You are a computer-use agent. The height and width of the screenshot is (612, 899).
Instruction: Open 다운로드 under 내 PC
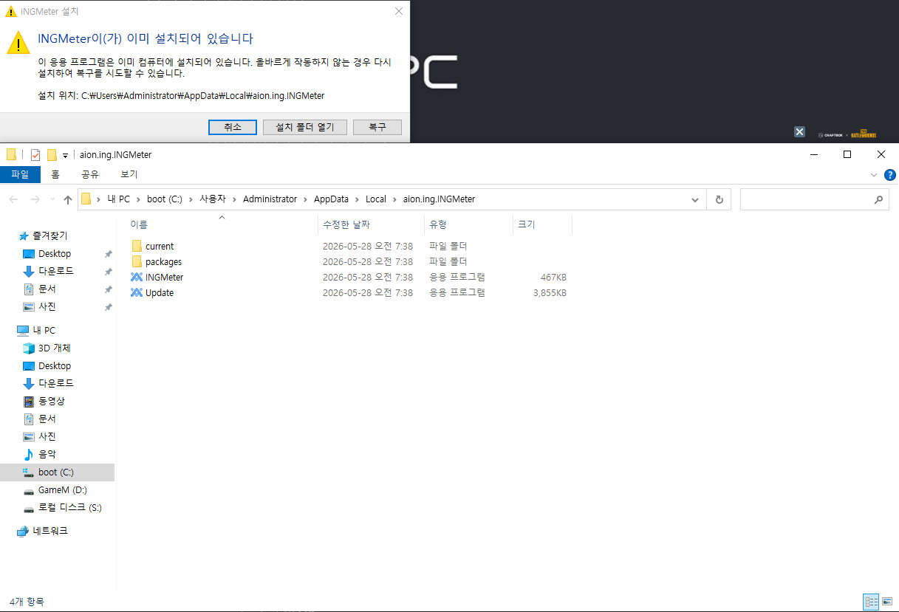point(56,383)
